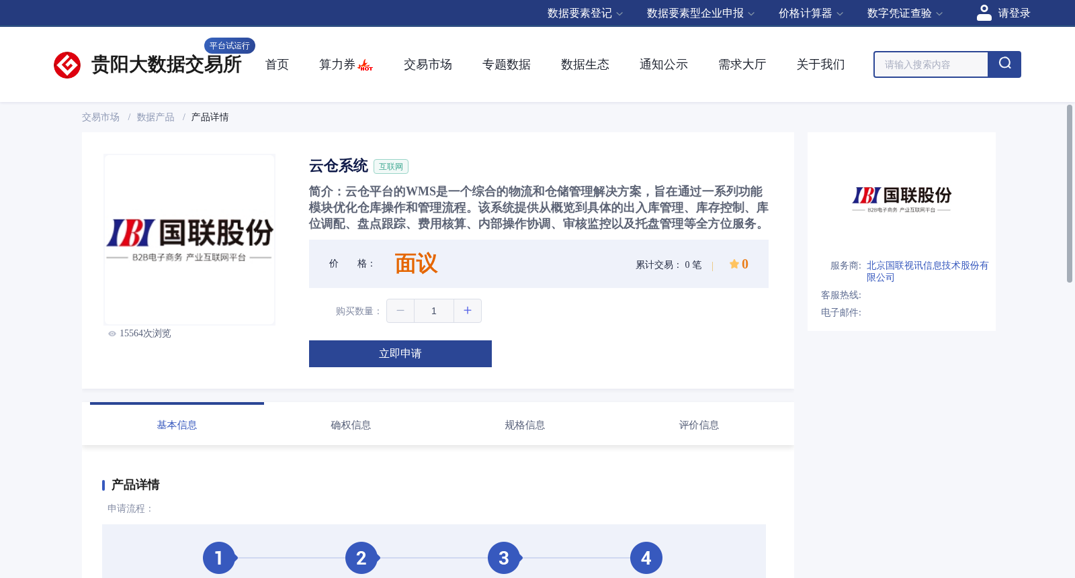Expand the 数据要素型企业申报 dropdown
The width and height of the screenshot is (1075, 578).
700,13
